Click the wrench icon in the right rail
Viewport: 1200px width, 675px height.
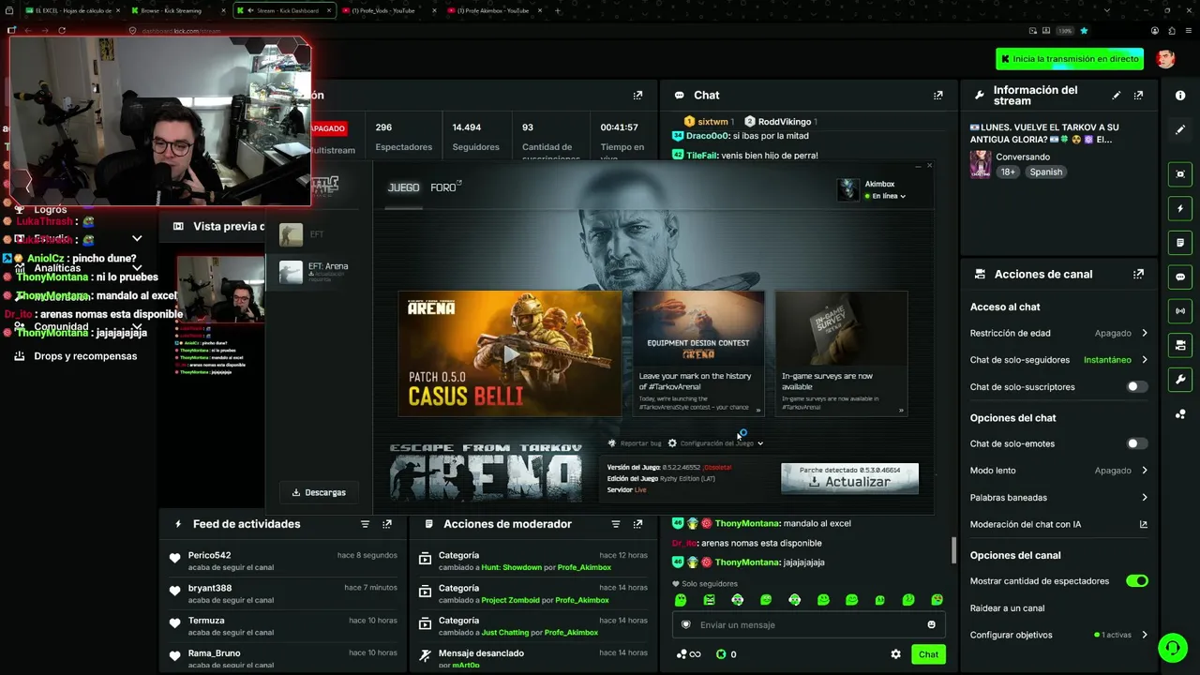tap(1180, 379)
